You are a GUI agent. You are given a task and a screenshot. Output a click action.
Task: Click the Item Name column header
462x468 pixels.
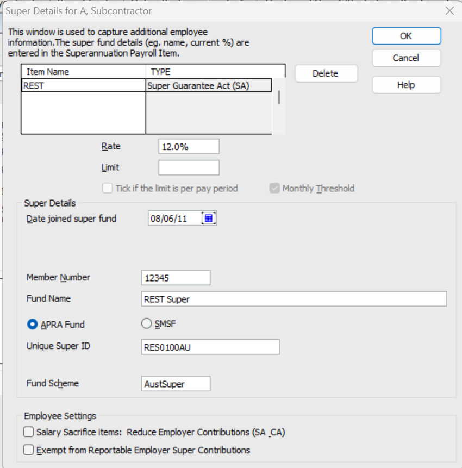coord(84,72)
